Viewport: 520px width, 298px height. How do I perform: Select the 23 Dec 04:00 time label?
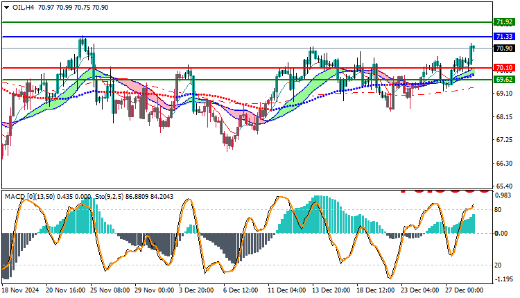pos(420,290)
